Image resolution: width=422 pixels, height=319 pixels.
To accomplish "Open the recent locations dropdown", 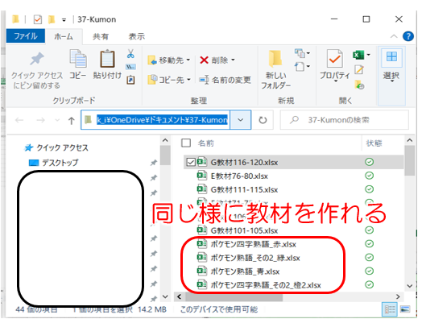I will coord(57,120).
